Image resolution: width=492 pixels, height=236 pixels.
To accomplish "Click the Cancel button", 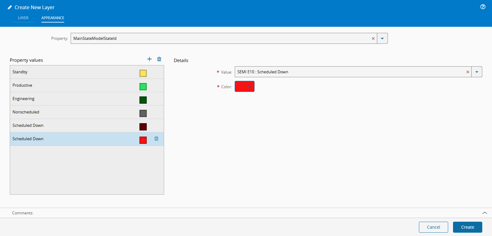I will [434, 227].
